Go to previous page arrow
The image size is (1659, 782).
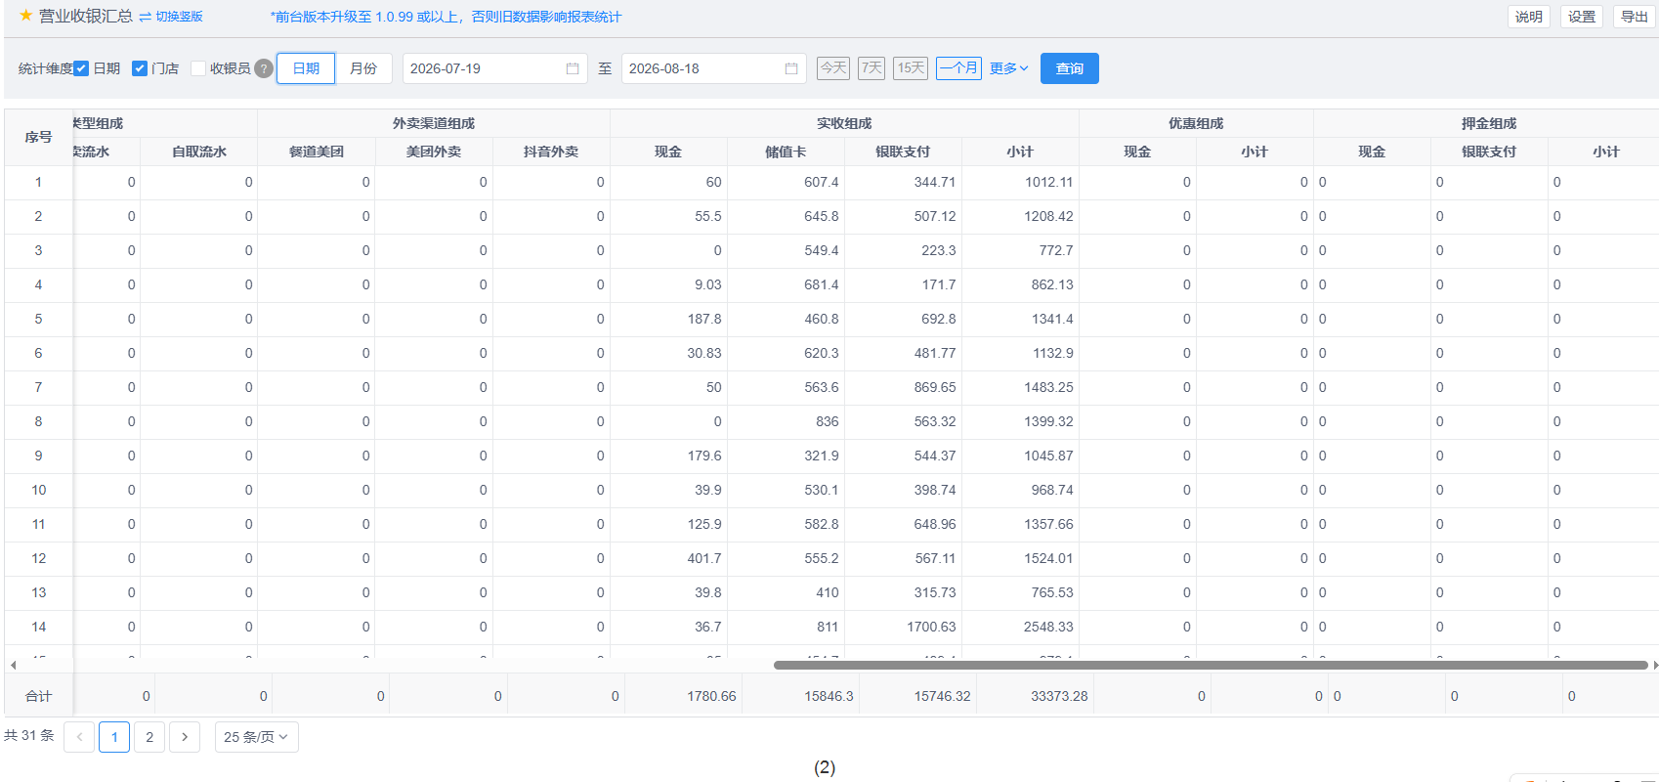[x=79, y=737]
